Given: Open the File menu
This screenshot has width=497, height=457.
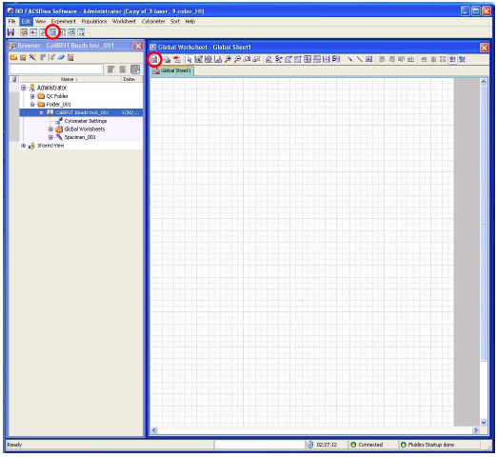Looking at the screenshot, I should 11,21.
